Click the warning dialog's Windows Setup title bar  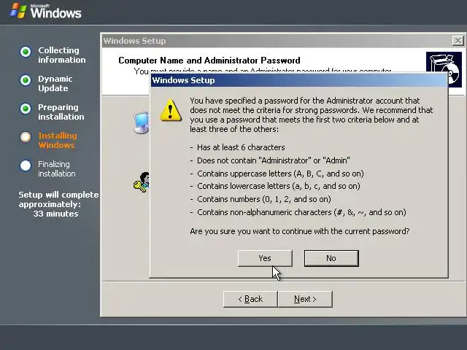pyautogui.click(x=299, y=80)
